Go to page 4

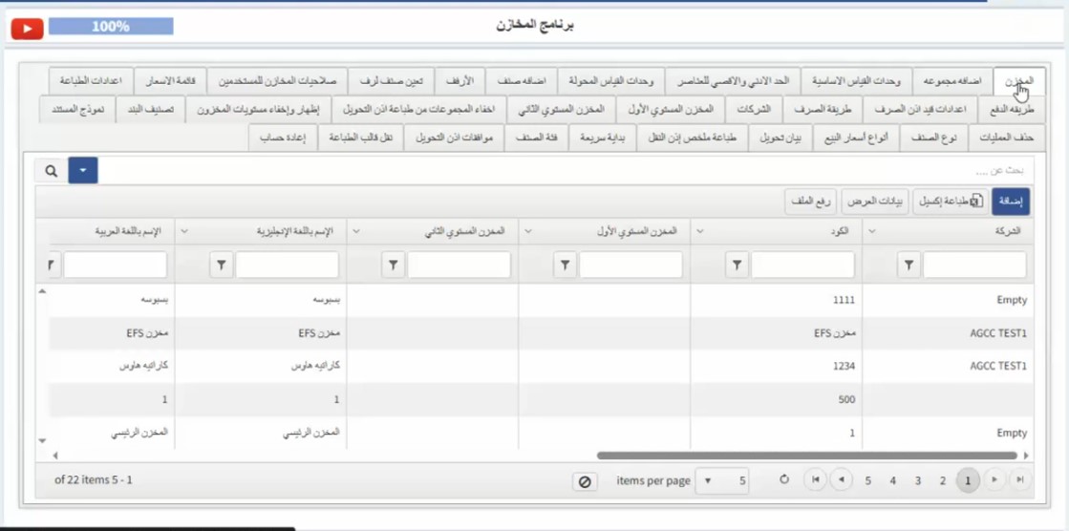[x=892, y=480]
